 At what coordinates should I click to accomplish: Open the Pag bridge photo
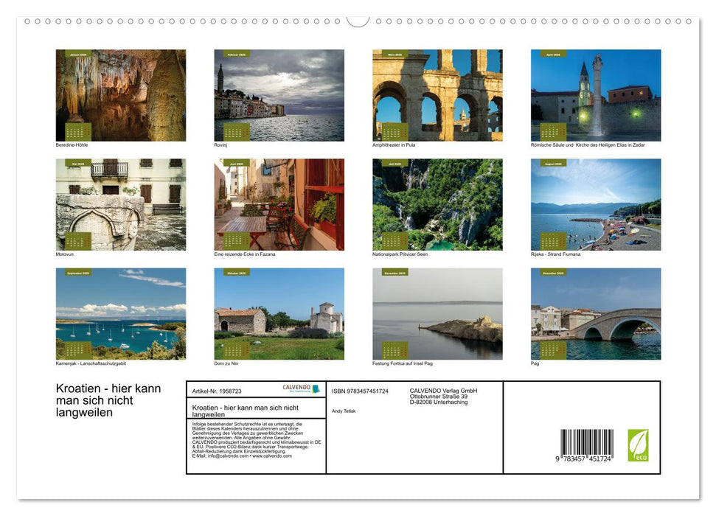point(595,313)
